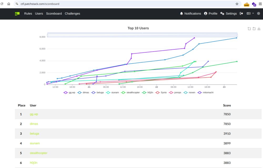Click the Top 10 Users chart title

pos(138,28)
